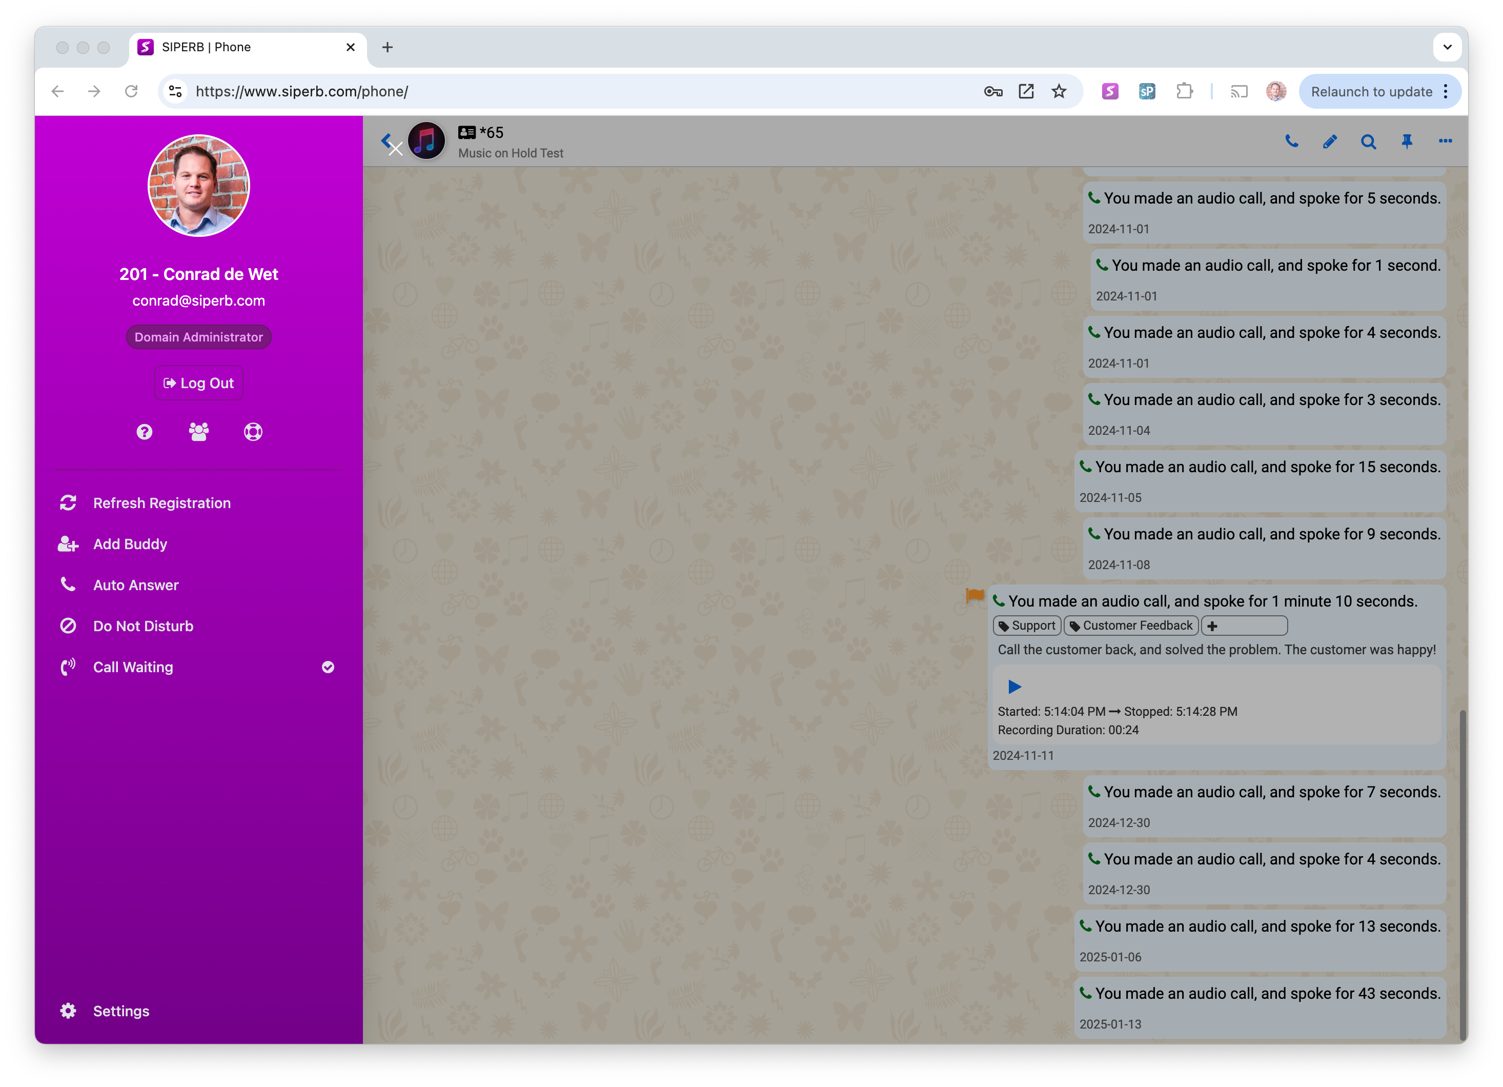Open the tab search dropdown arrow
Screen dimensions: 1503x1087
tap(1447, 47)
